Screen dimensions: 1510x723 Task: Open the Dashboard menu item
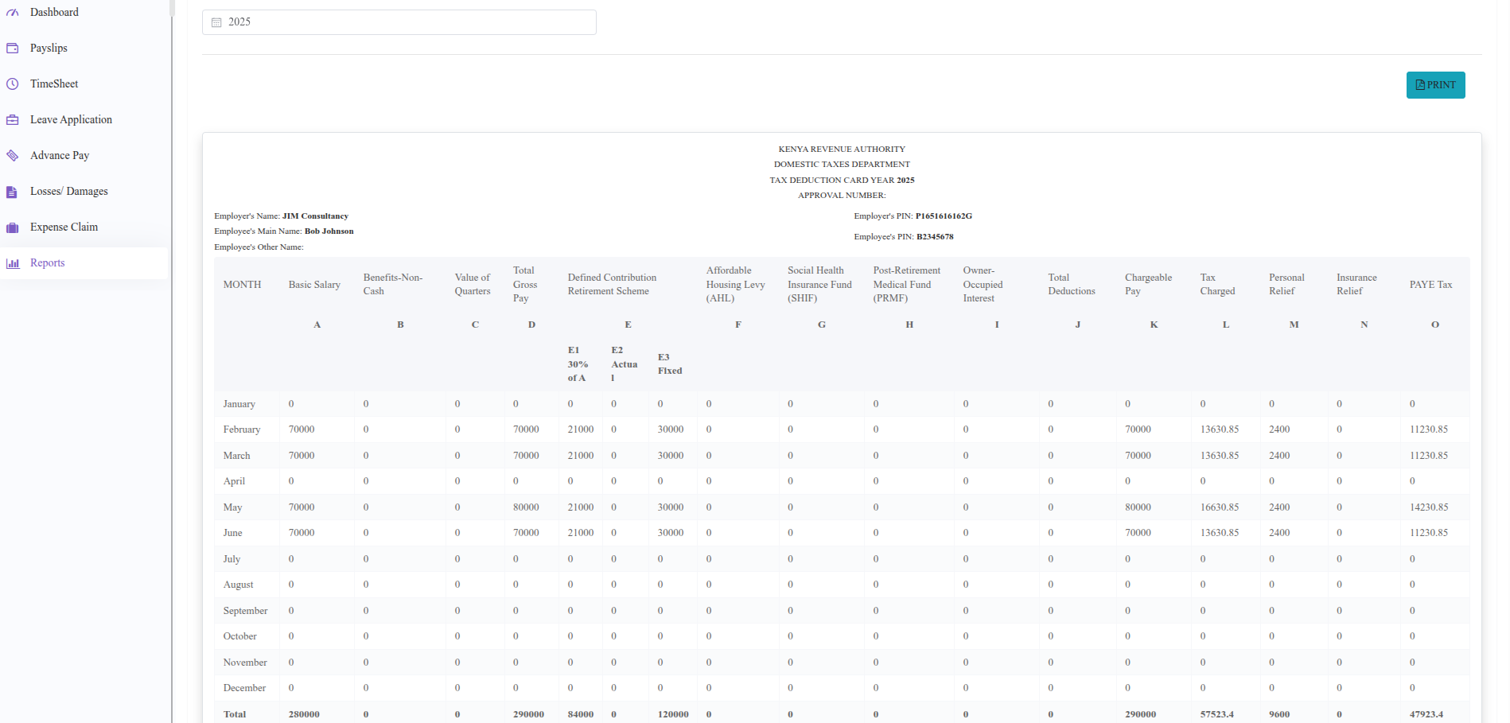coord(54,13)
